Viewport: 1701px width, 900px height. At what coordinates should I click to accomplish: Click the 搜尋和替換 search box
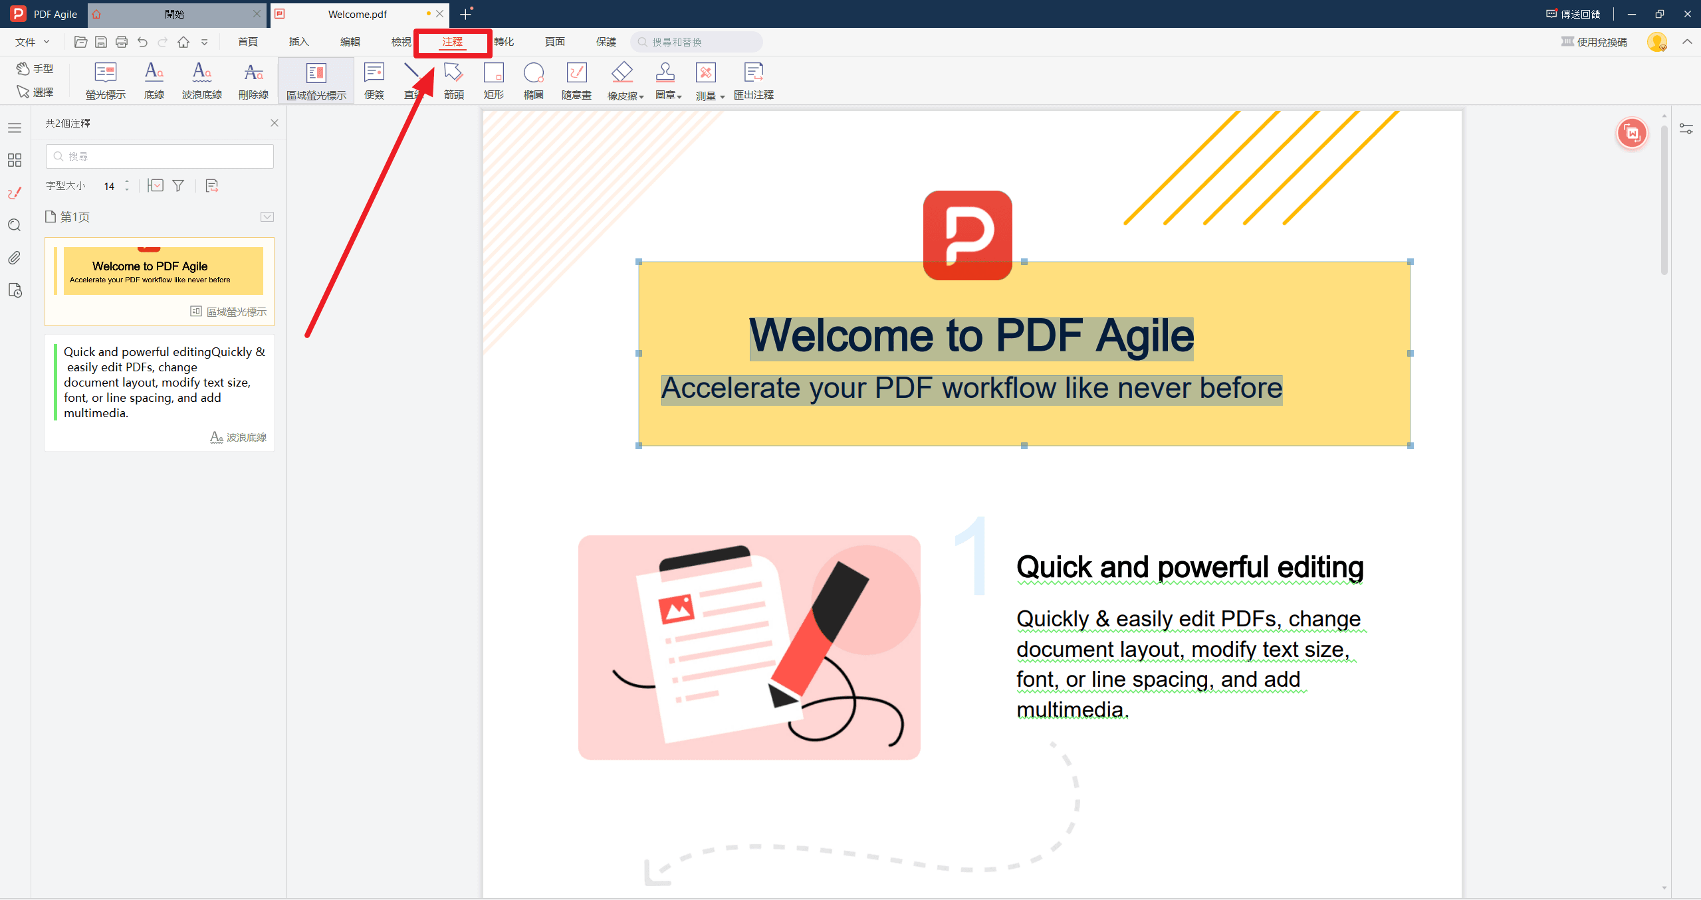tap(697, 42)
